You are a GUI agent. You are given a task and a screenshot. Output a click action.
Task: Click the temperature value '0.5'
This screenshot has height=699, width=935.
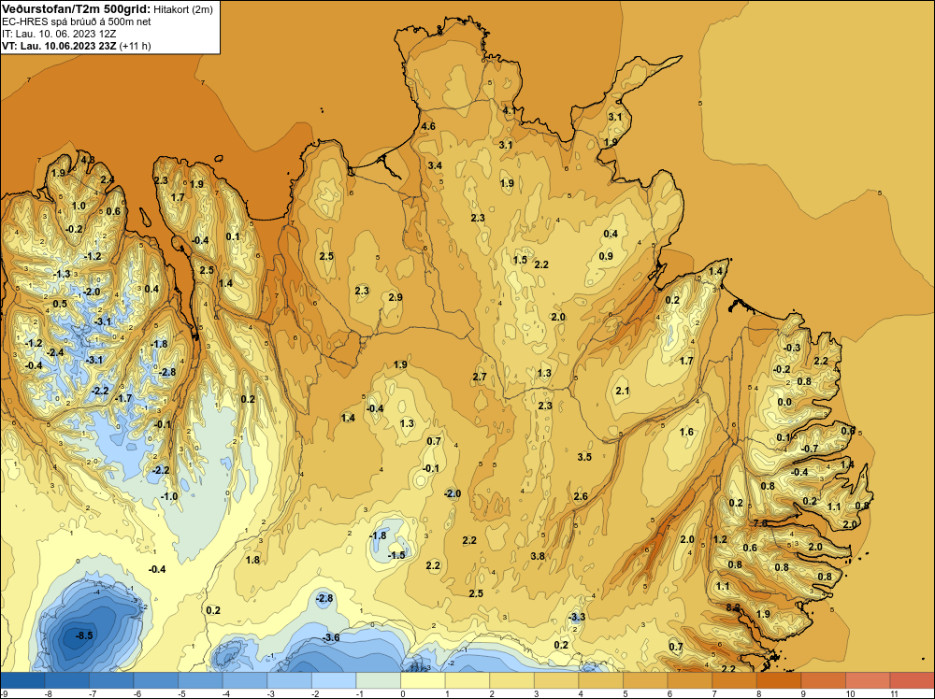[60, 304]
